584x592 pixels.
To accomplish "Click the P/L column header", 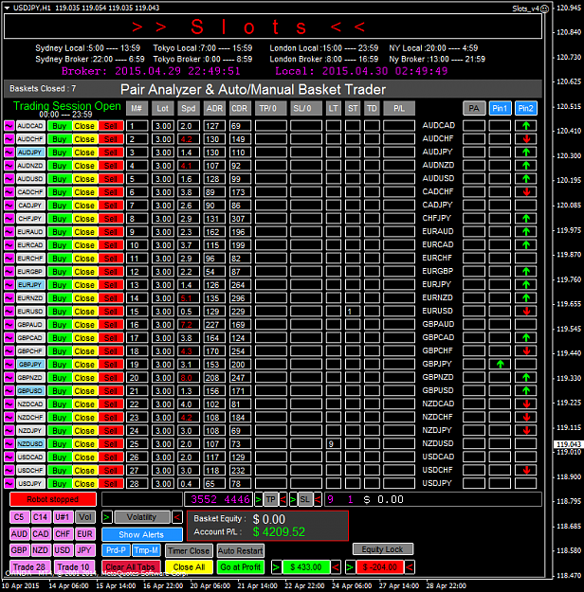I will (x=399, y=108).
